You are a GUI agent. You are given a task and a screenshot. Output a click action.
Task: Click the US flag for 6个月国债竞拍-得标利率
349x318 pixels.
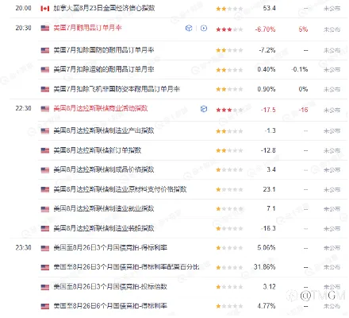pyautogui.click(x=45, y=306)
